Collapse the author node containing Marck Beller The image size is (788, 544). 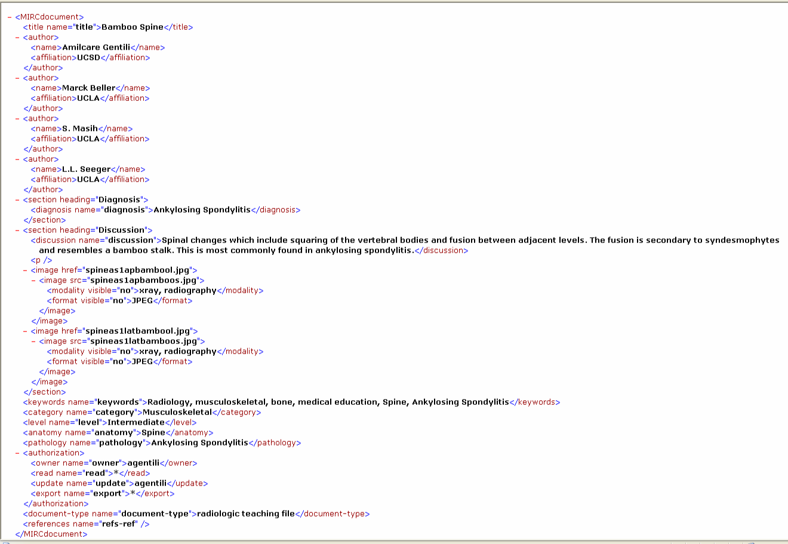17,78
